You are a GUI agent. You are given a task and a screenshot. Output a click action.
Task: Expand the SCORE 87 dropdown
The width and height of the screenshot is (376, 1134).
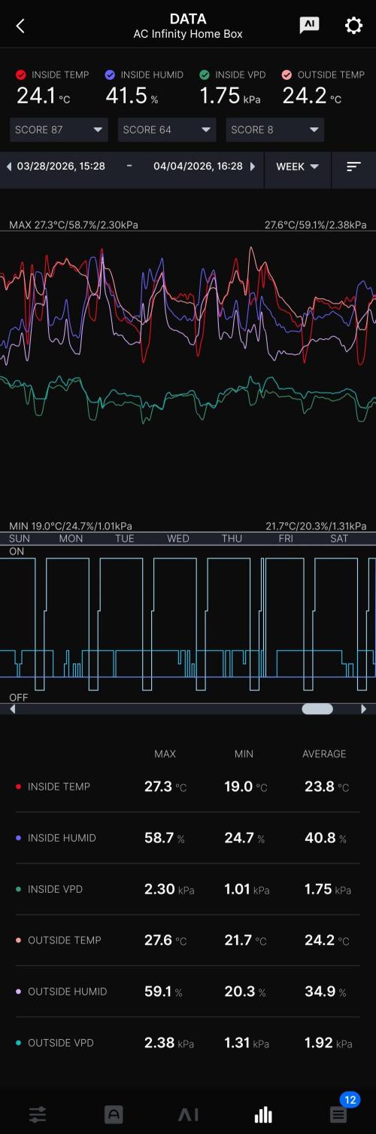(59, 130)
